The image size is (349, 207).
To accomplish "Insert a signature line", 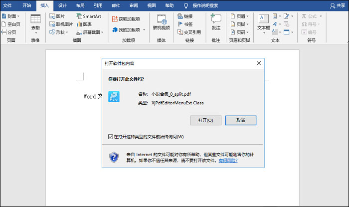I will coord(287,16).
